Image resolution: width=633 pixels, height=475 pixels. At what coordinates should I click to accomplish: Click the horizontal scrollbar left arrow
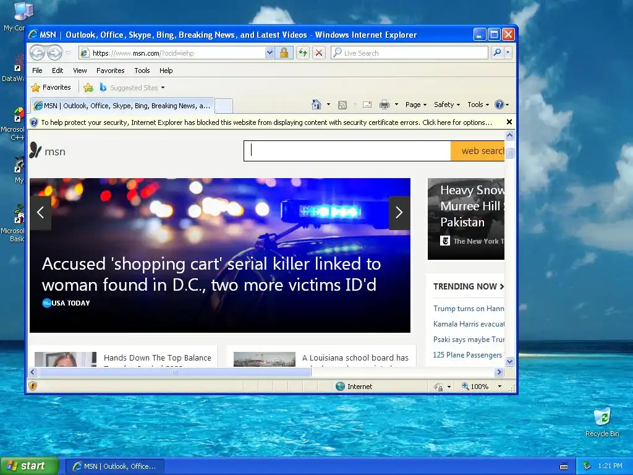(33, 372)
